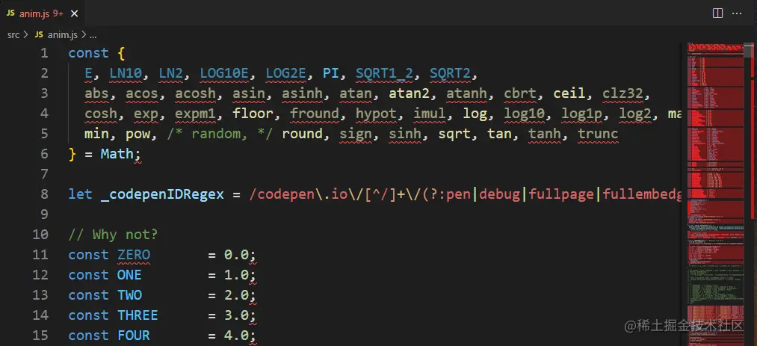
Task: Place cursor on LOG10E identifier
Action: pyautogui.click(x=224, y=73)
